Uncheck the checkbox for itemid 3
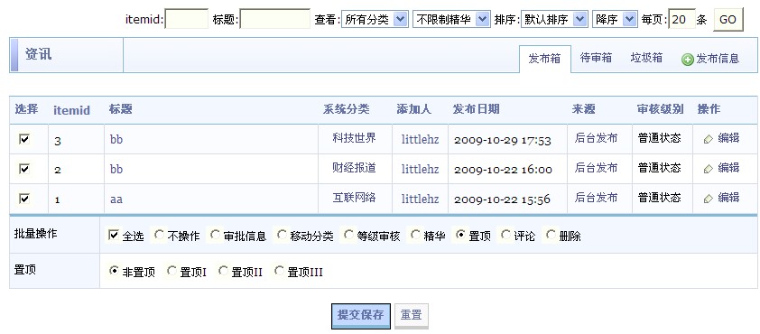This screenshot has height=334, width=760. click(x=24, y=139)
